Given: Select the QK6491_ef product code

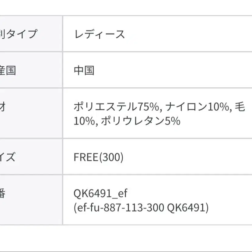Looking at the screenshot, I should pyautogui.click(x=100, y=193).
